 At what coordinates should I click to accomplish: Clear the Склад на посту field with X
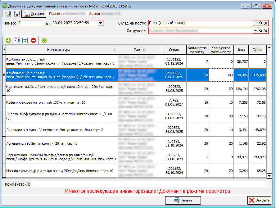(266, 23)
